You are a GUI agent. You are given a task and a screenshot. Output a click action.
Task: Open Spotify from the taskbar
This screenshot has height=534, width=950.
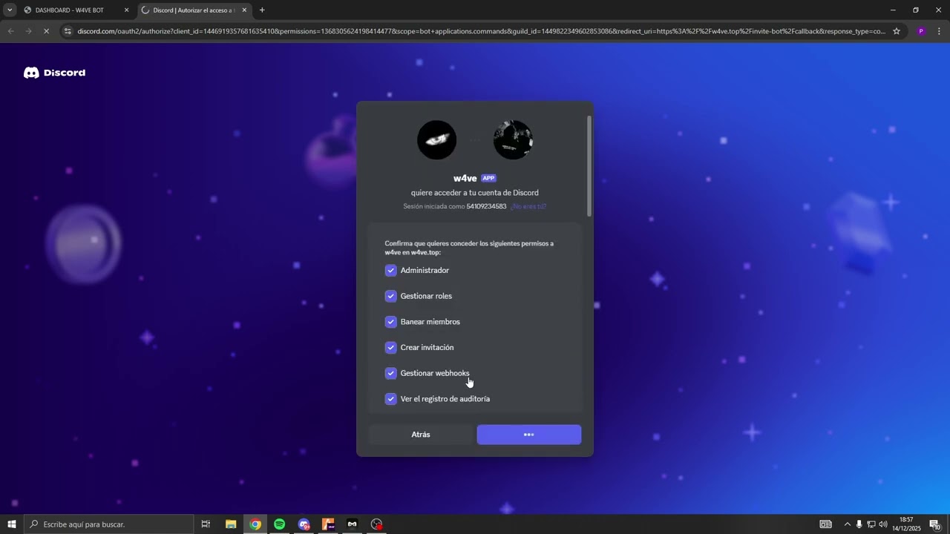click(279, 524)
